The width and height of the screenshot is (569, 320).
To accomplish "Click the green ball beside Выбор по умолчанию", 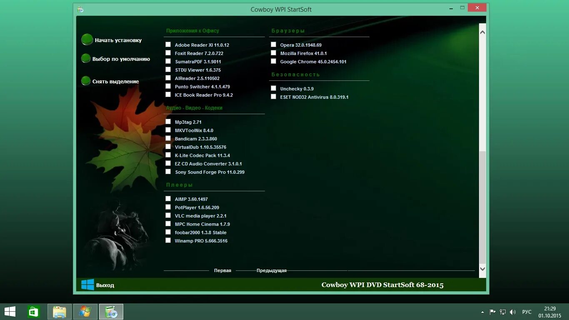I will (x=86, y=58).
